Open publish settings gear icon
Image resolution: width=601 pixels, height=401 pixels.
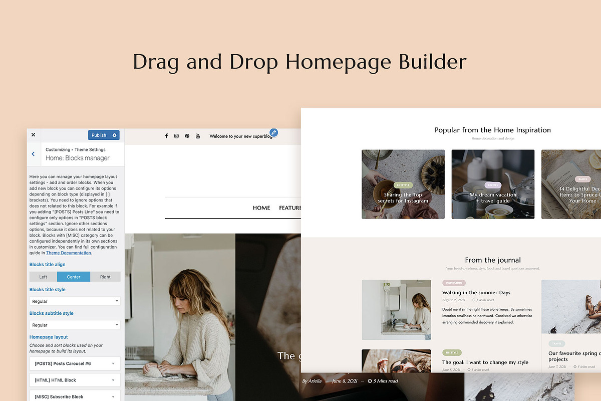115,135
